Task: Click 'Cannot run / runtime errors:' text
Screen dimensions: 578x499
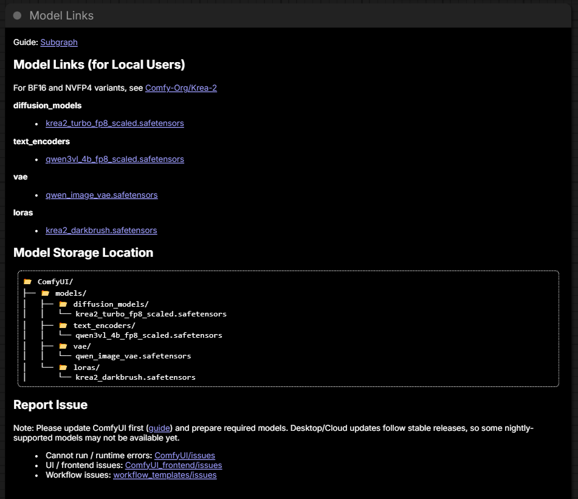Action: (x=99, y=455)
